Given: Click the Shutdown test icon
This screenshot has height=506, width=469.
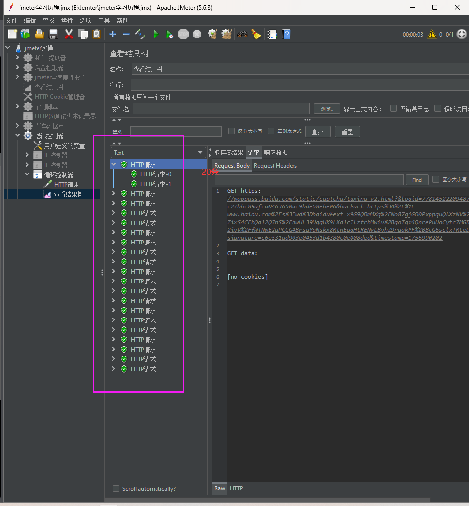Looking at the screenshot, I should click(x=197, y=34).
